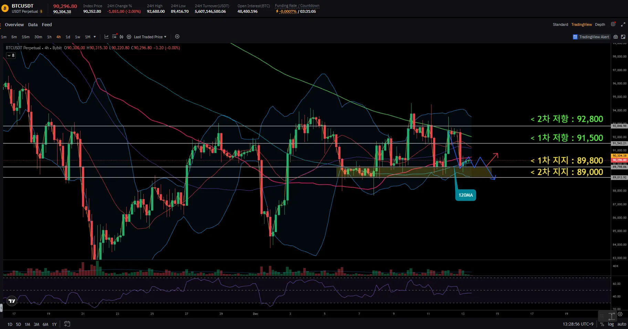This screenshot has height=329, width=628.
Task: Open the multi-chart grid layout icon
Action: pos(613,24)
